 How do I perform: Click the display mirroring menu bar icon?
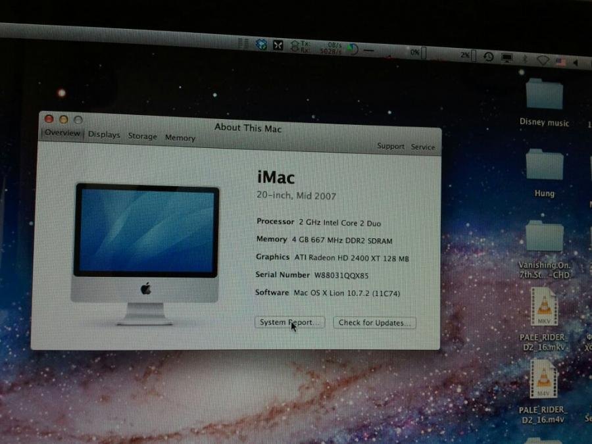[506, 58]
